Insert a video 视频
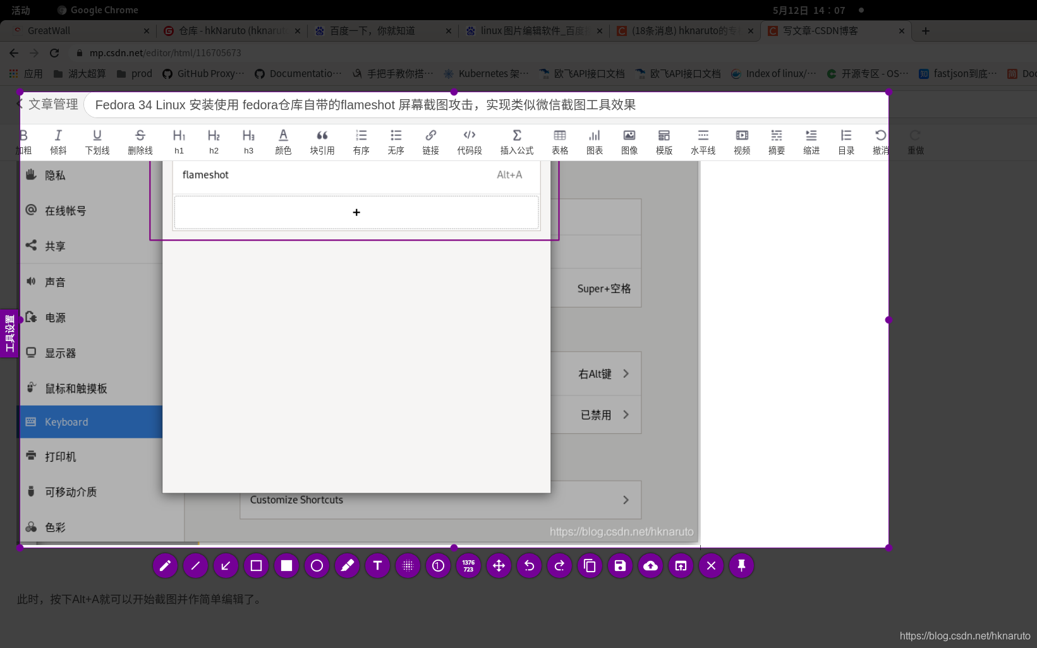 coord(742,142)
